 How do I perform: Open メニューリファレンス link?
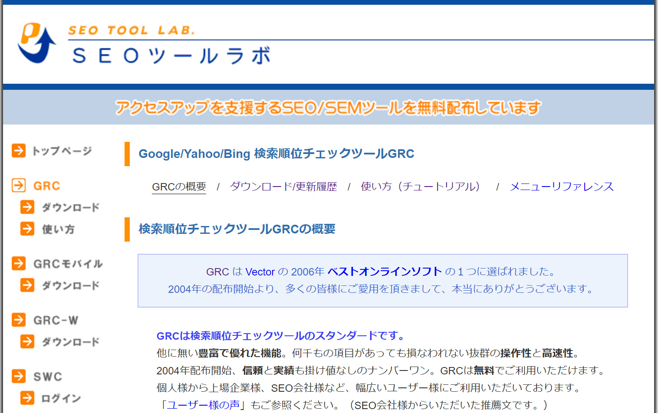pyautogui.click(x=561, y=187)
